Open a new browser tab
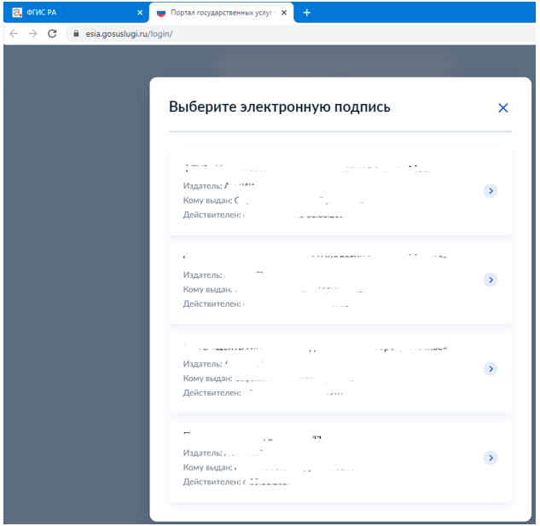The image size is (540, 526). tap(306, 13)
